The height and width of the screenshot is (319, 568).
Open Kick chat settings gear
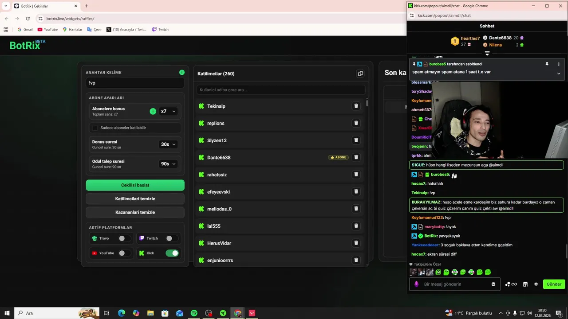(x=536, y=284)
